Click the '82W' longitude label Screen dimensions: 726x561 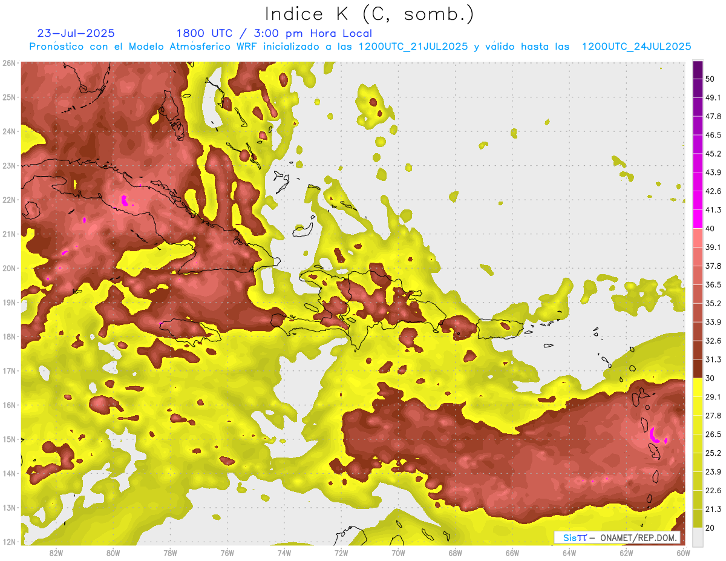click(56, 553)
